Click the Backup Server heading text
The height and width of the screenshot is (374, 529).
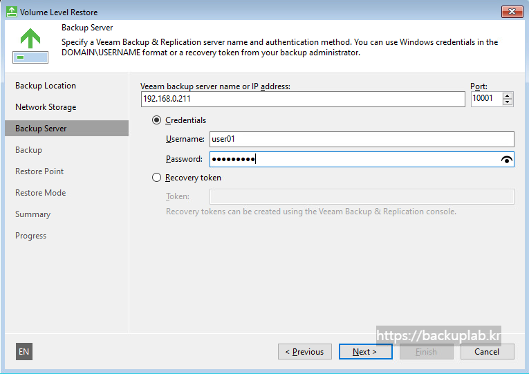tap(87, 28)
